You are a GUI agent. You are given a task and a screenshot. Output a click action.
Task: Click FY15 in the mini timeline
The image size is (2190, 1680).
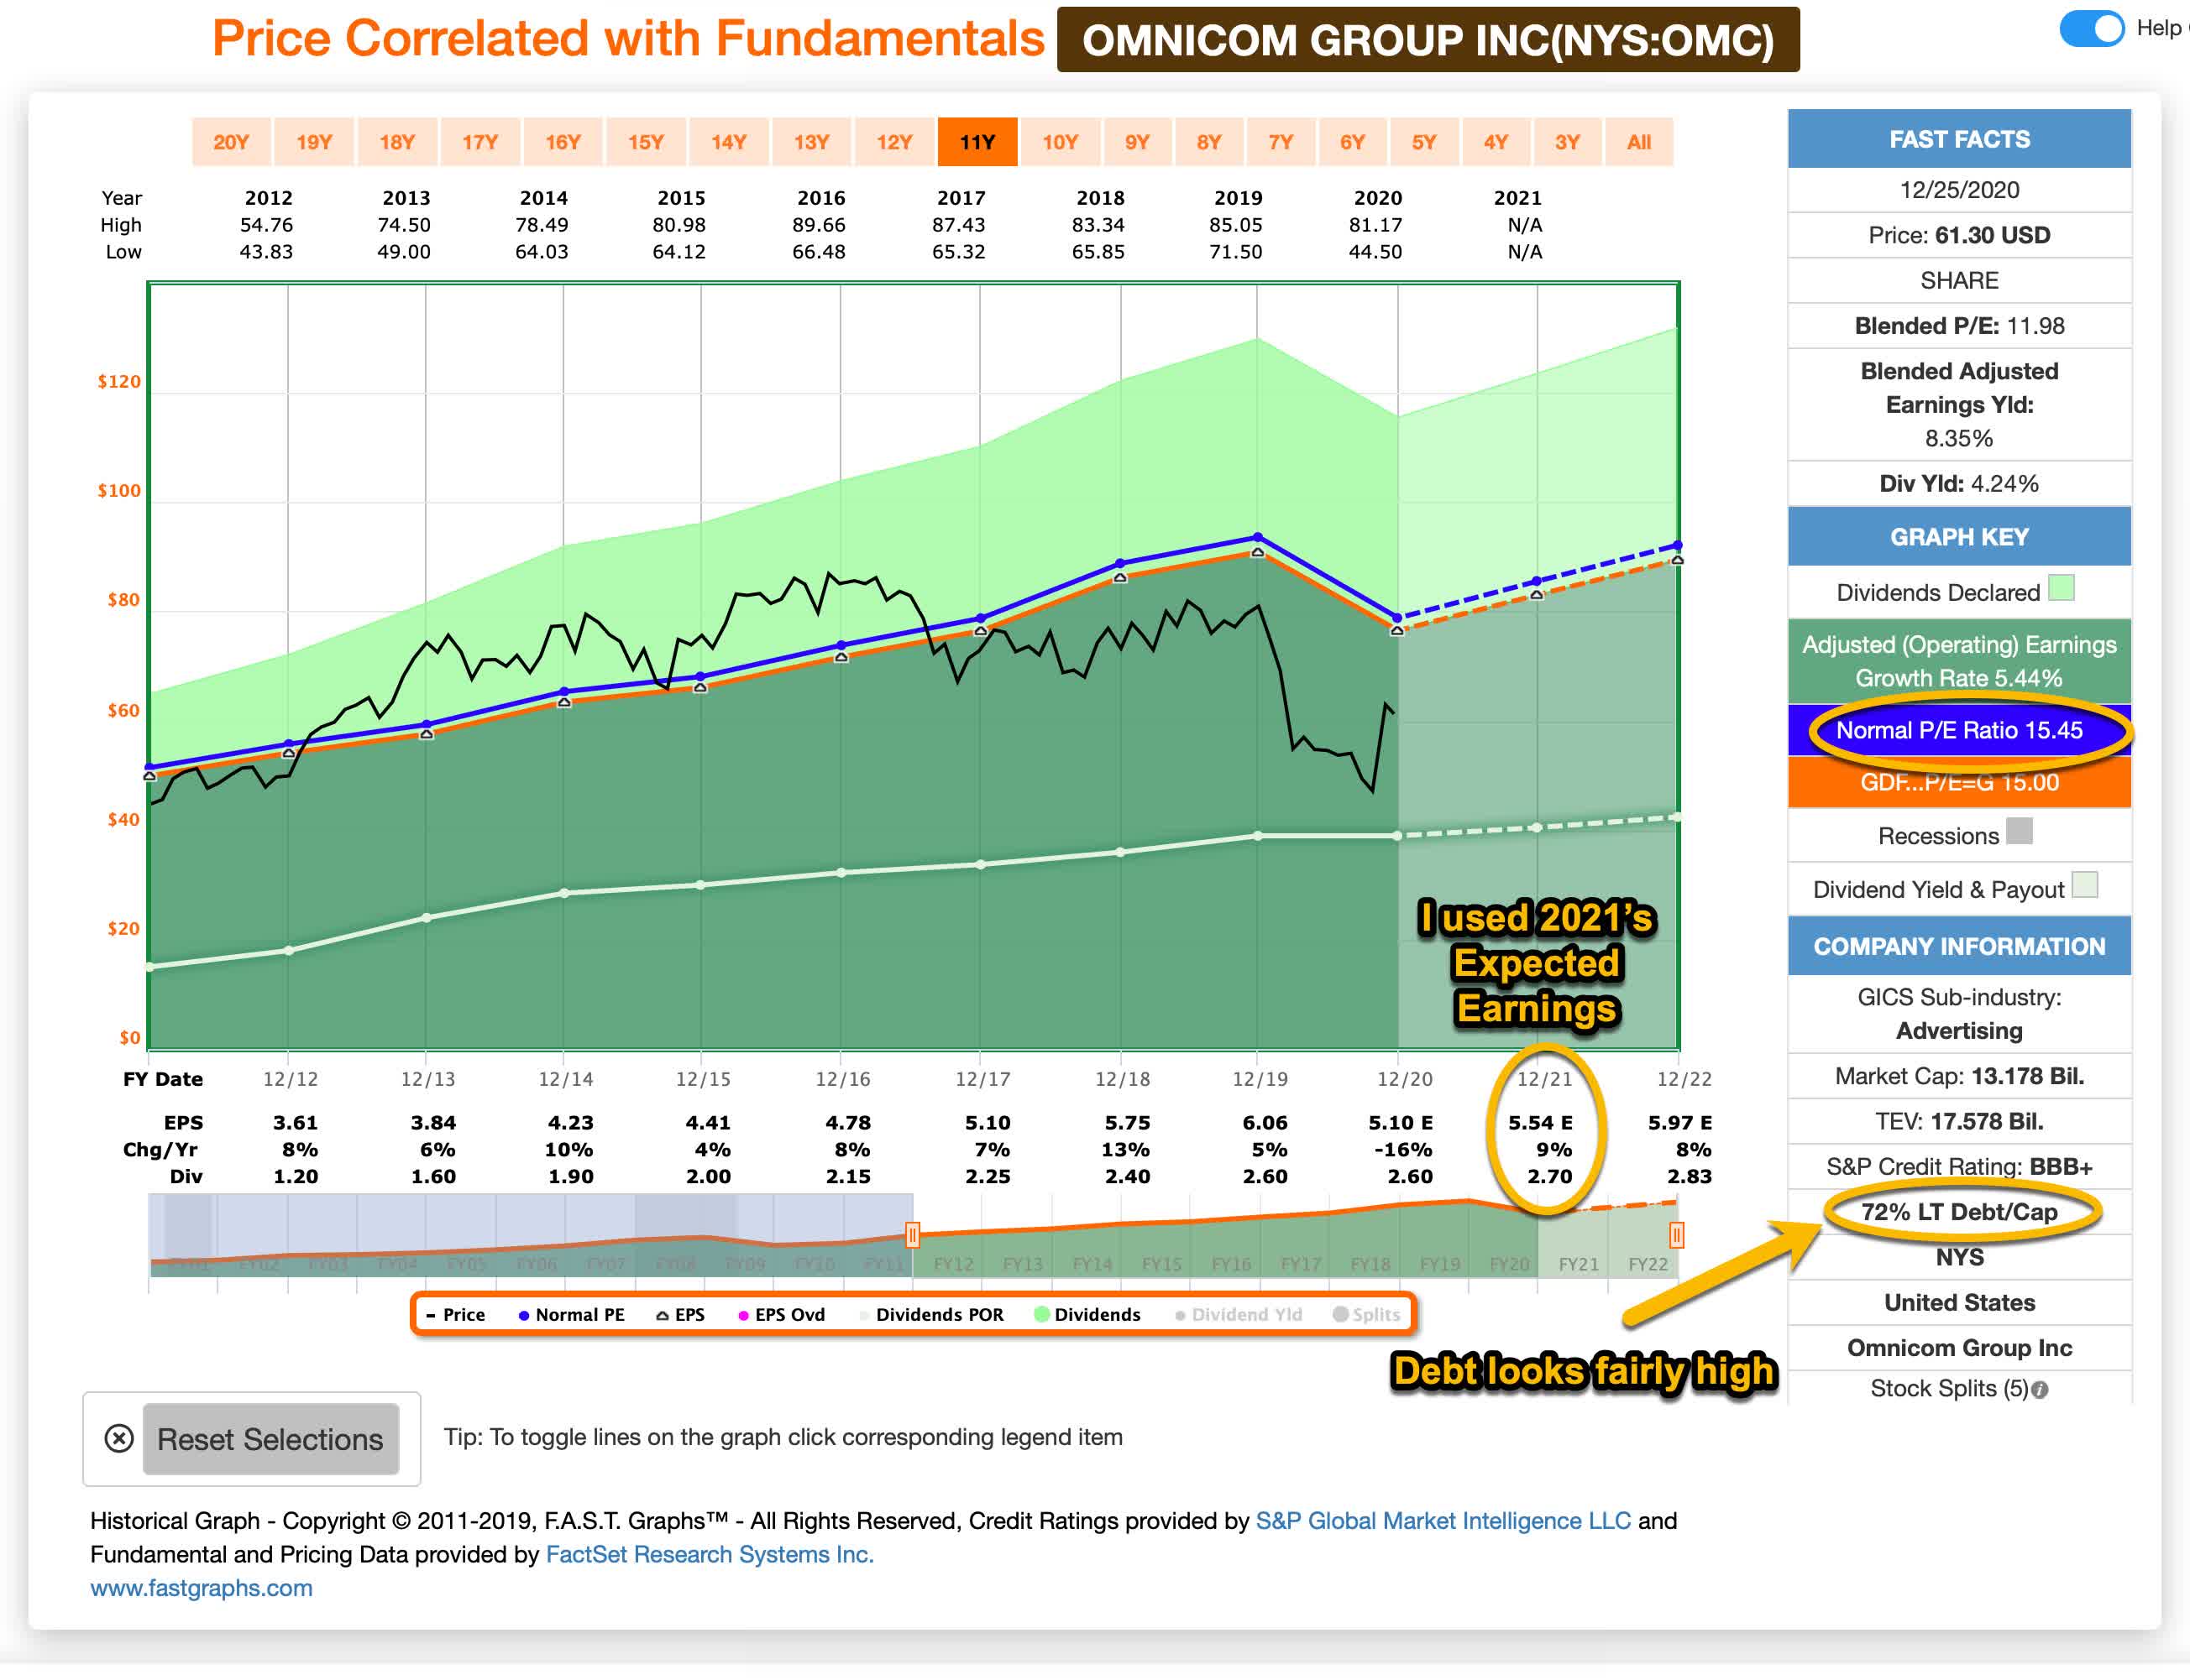tap(1161, 1265)
